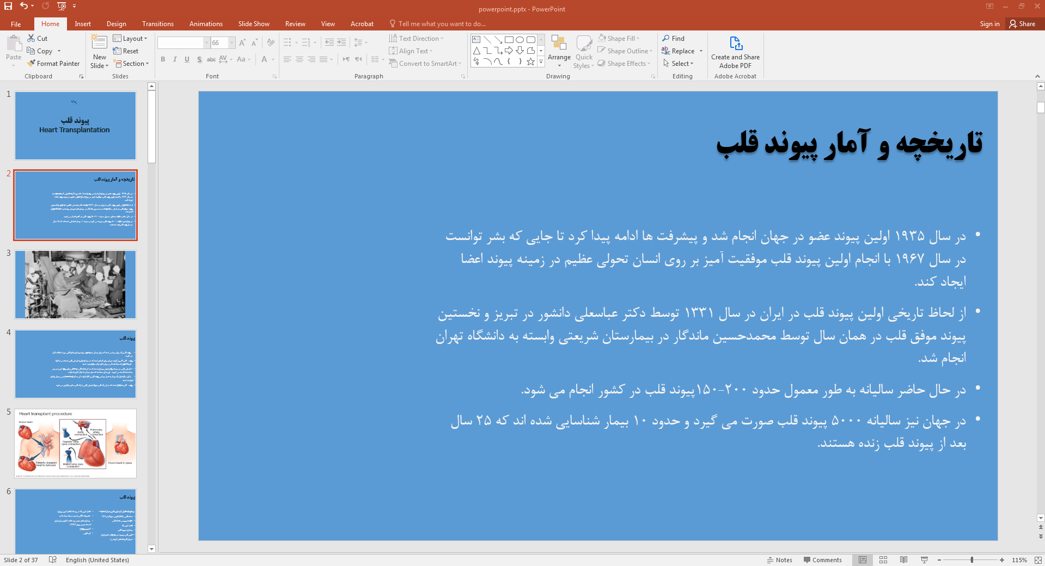1045x566 pixels.
Task: Open the font size dropdown
Action: [x=231, y=43]
